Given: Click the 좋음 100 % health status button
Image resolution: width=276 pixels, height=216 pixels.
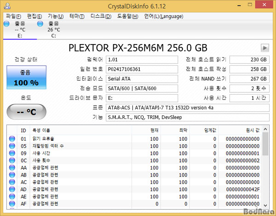Looking at the screenshot, I should (26, 77).
